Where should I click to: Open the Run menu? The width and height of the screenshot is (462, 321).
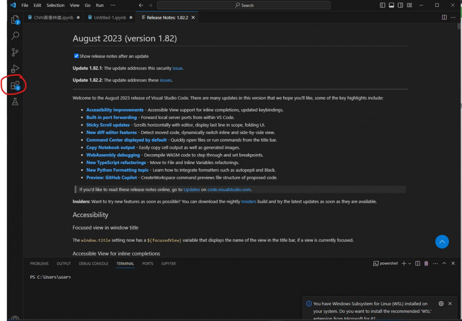pos(100,5)
